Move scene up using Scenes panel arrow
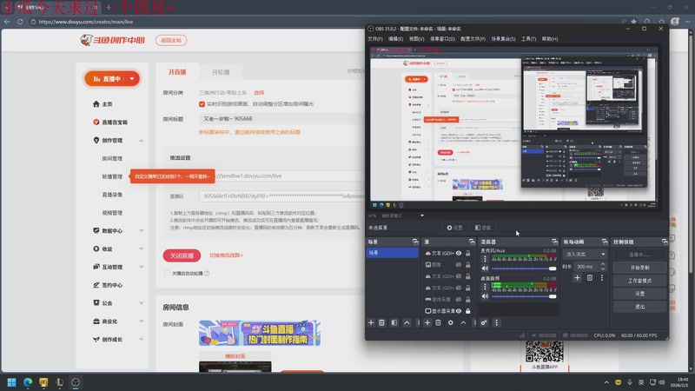 click(x=407, y=322)
